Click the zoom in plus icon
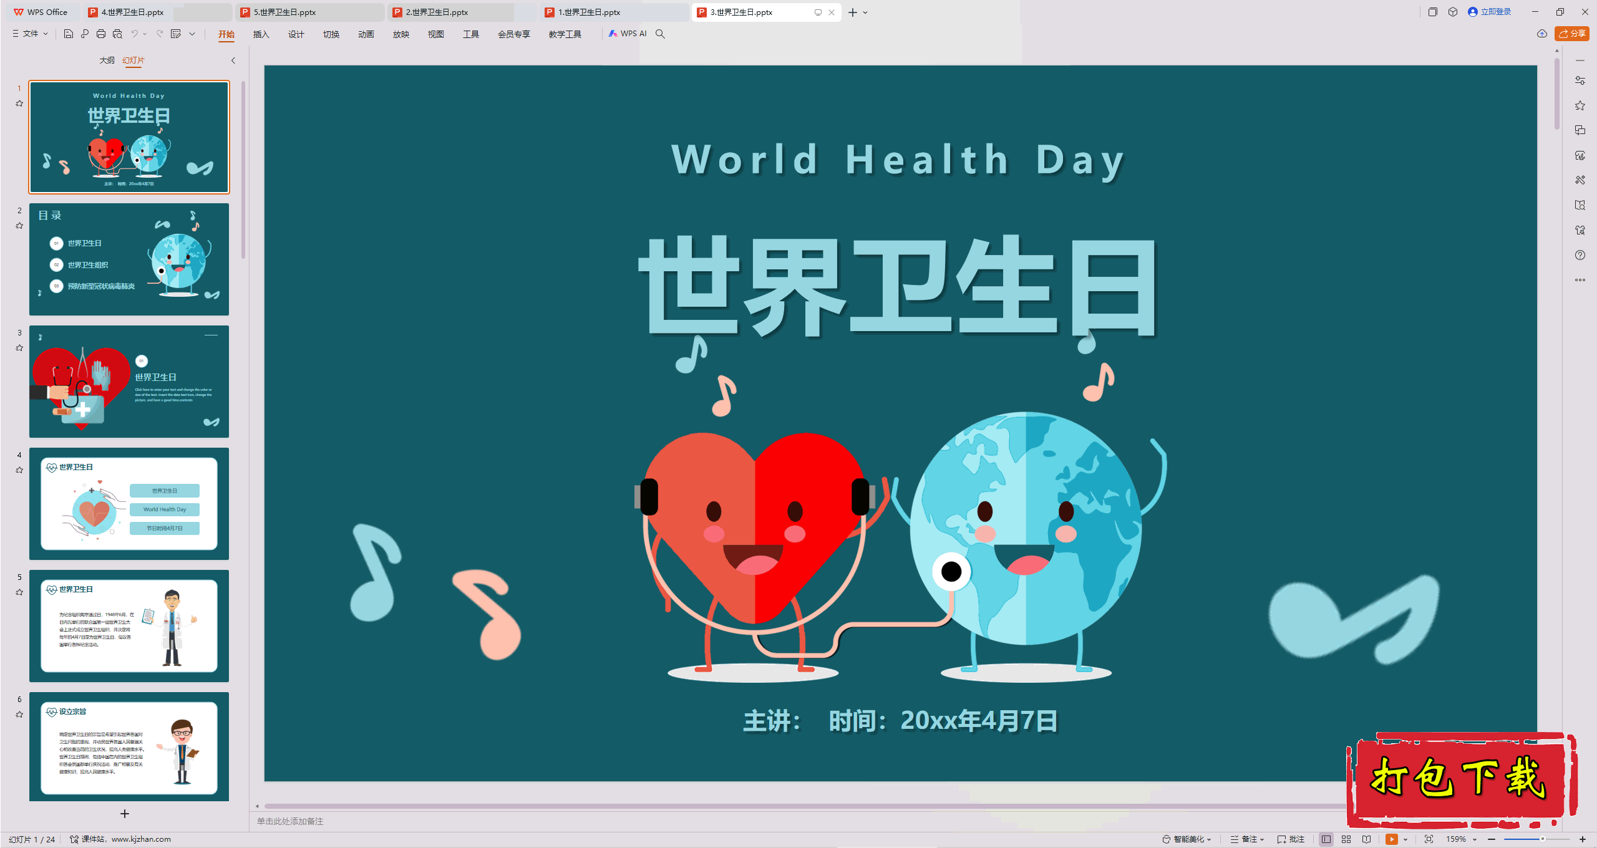 [x=1583, y=839]
